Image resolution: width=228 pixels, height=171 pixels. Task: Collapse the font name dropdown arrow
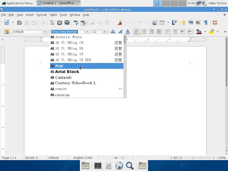point(87,32)
